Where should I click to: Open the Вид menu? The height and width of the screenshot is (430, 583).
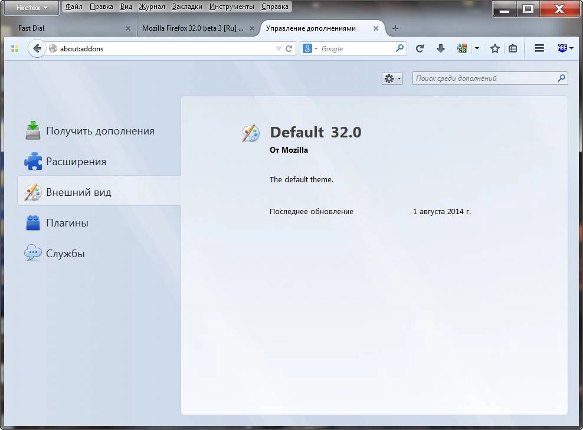pyautogui.click(x=126, y=6)
